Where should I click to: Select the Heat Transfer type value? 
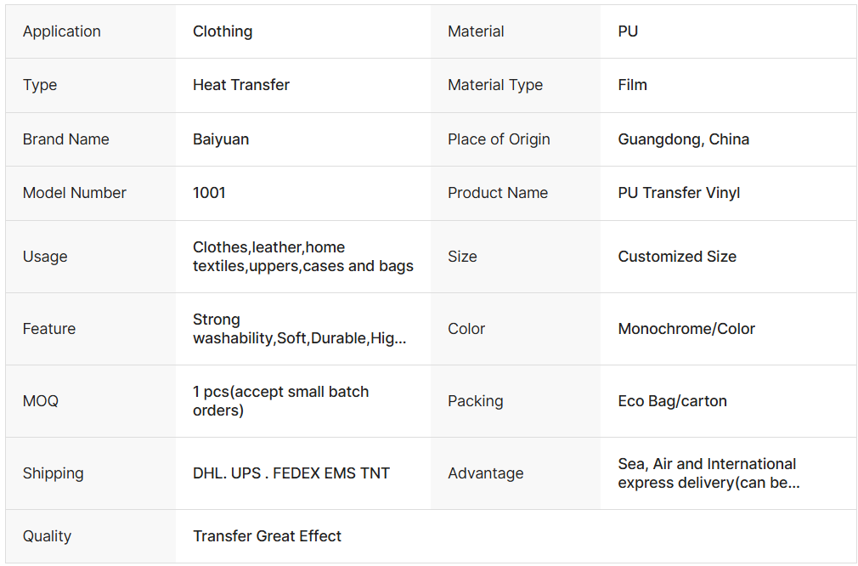241,85
